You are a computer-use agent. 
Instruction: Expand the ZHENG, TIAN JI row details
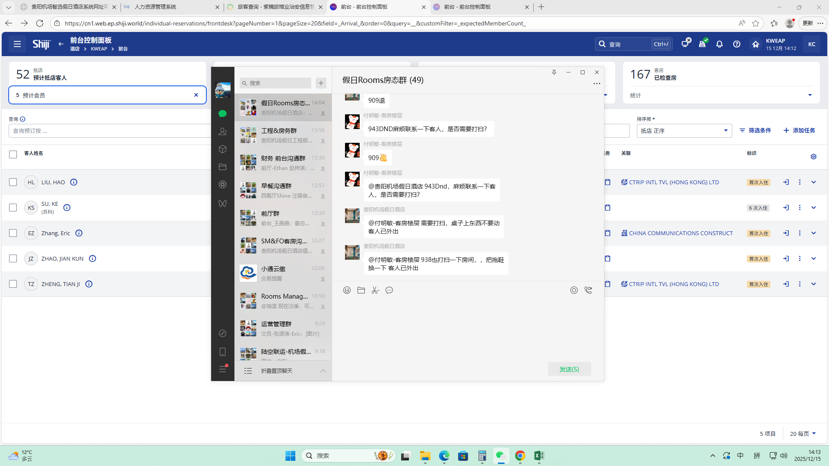click(813, 284)
